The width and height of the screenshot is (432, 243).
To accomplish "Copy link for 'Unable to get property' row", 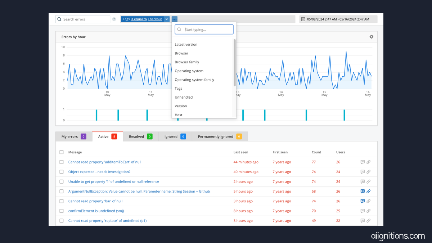I will (368, 181).
